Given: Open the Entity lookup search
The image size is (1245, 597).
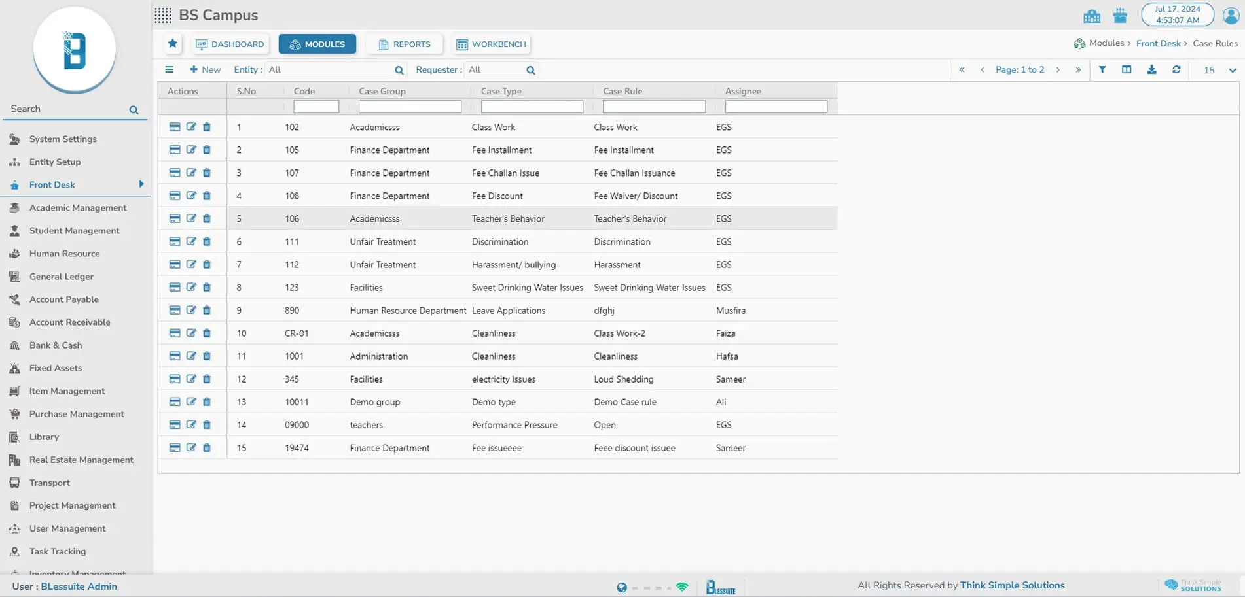Looking at the screenshot, I should click(x=399, y=71).
